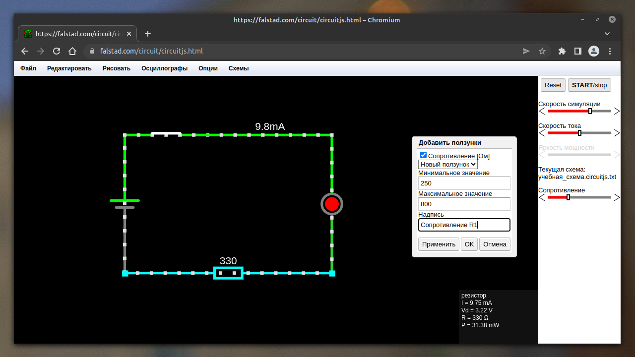This screenshot has height=357, width=635.
Task: Click the Скорость симуляции slider
Action: (x=579, y=111)
